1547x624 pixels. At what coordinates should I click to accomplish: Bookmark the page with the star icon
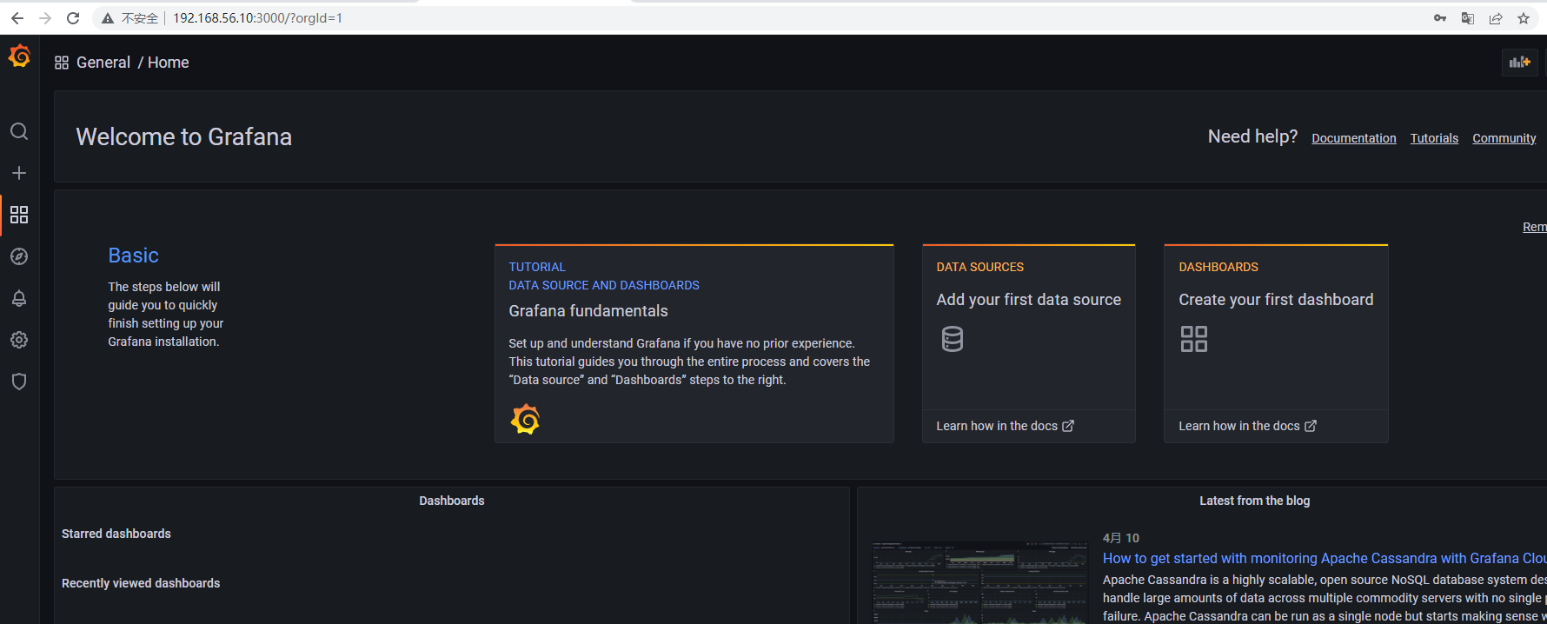tap(1524, 18)
